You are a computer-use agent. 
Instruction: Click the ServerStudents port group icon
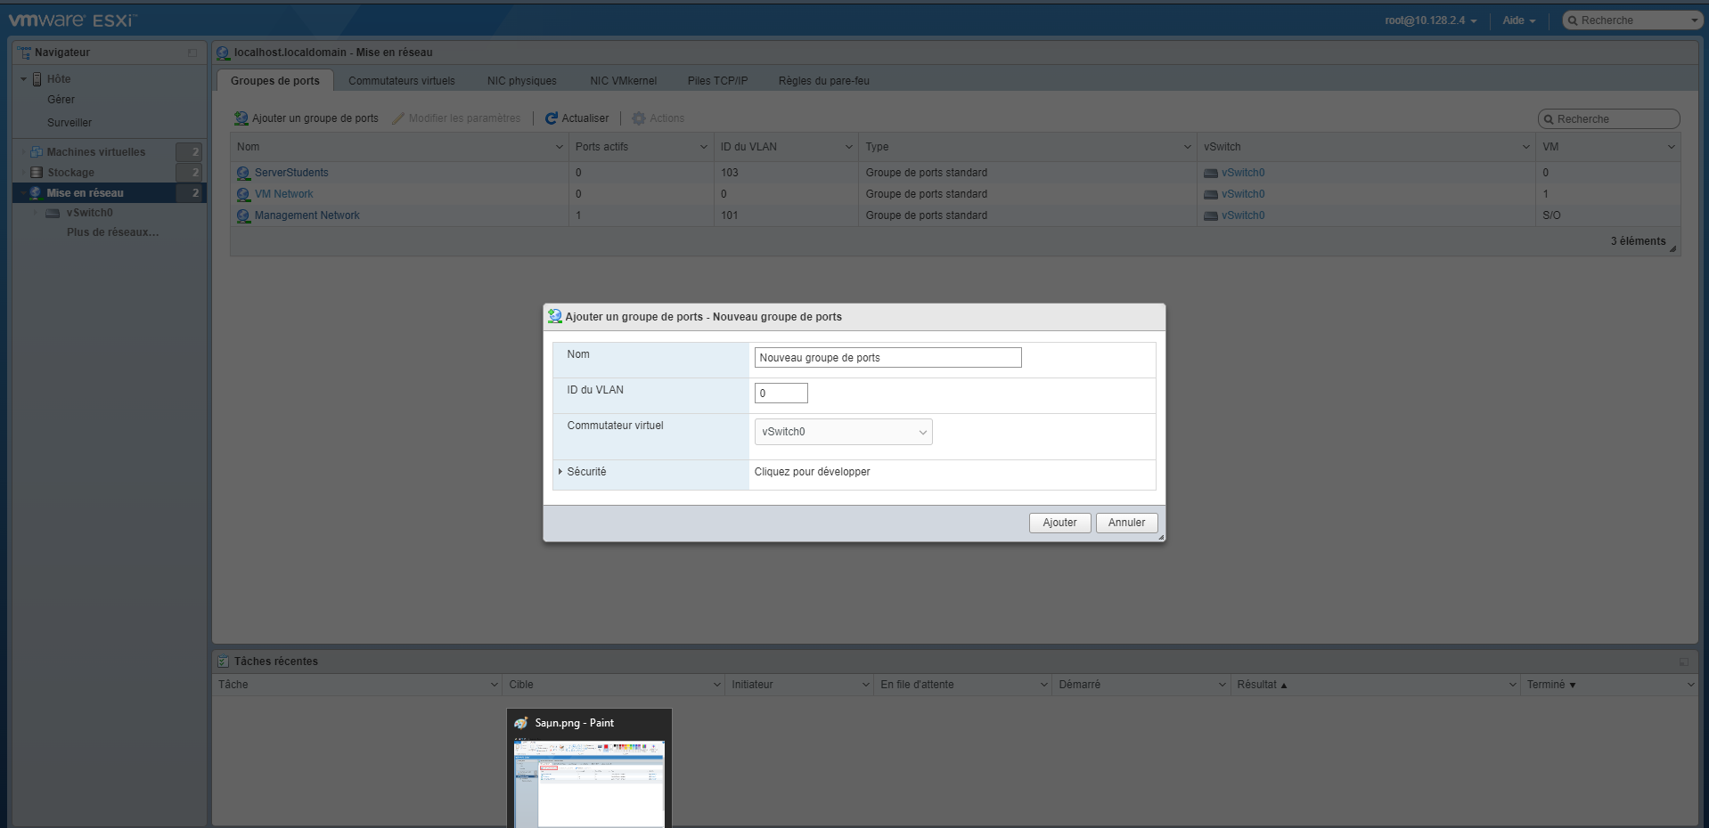tap(243, 173)
